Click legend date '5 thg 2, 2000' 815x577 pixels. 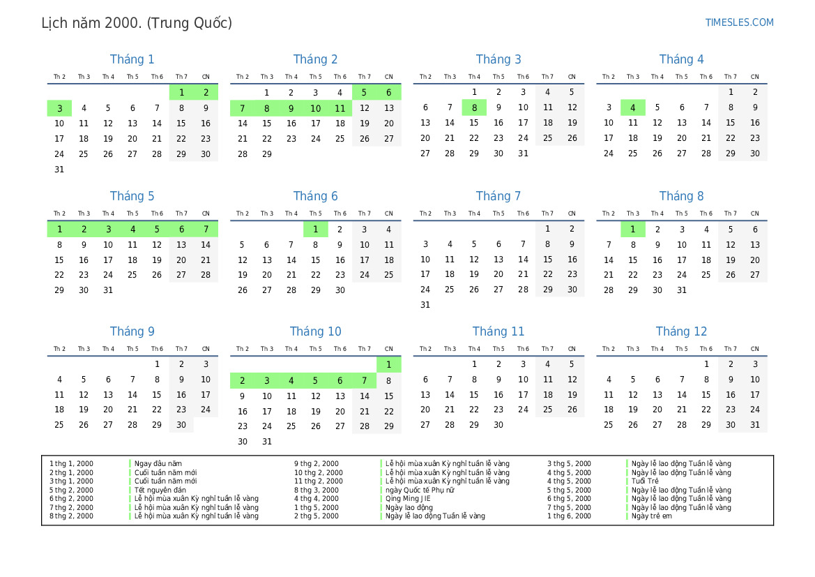(71, 490)
